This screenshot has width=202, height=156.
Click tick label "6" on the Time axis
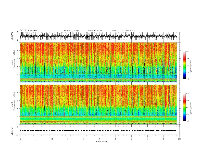tap(116, 139)
